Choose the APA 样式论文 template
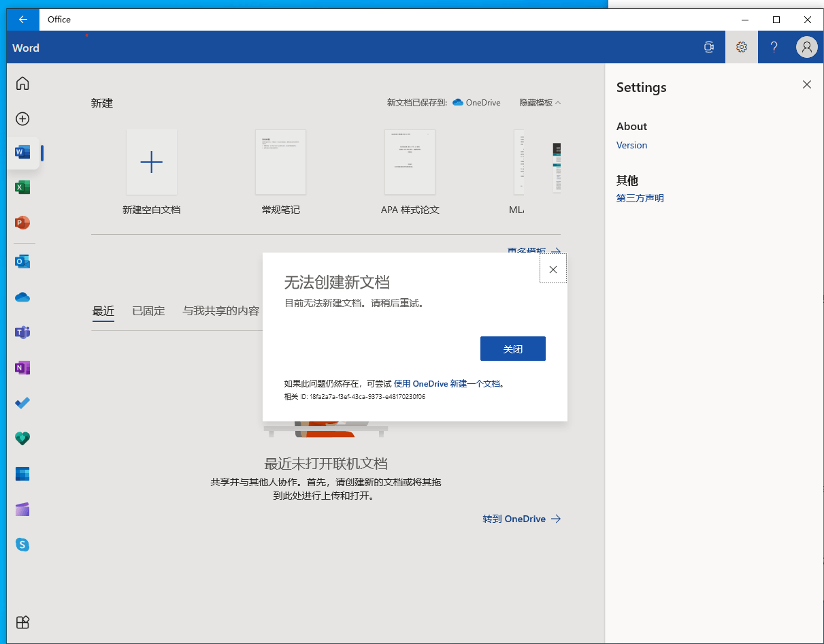The image size is (824, 644). (410, 173)
